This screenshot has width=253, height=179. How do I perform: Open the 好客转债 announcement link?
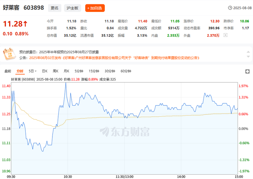(115, 58)
